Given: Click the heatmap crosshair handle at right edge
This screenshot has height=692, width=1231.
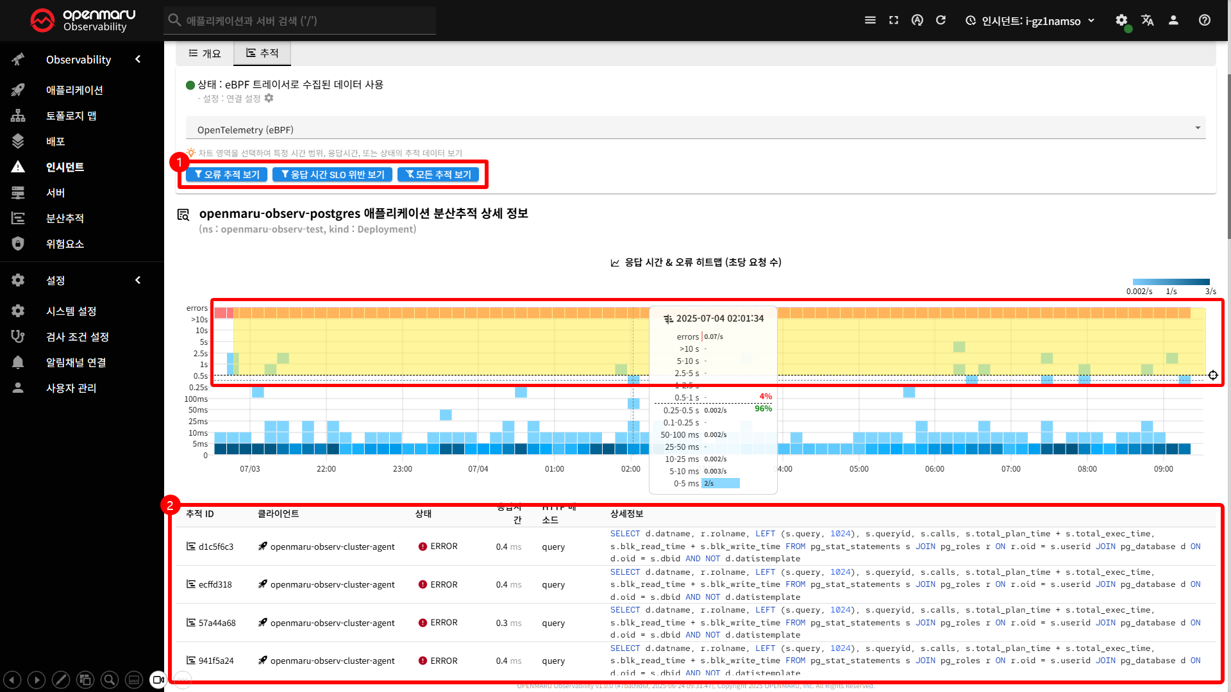Looking at the screenshot, I should pos(1213,375).
